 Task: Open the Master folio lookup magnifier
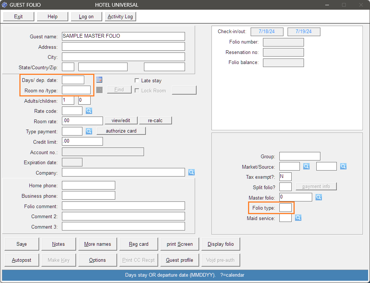[319, 197]
